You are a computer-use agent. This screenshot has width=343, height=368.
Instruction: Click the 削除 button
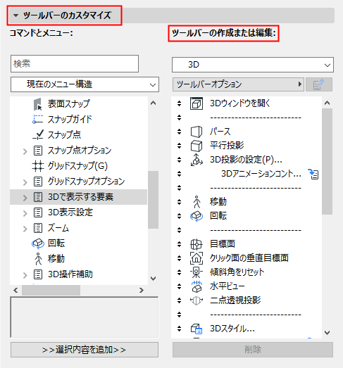click(x=253, y=350)
